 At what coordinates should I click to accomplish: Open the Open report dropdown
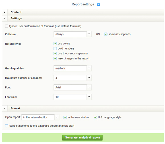coord(40,117)
